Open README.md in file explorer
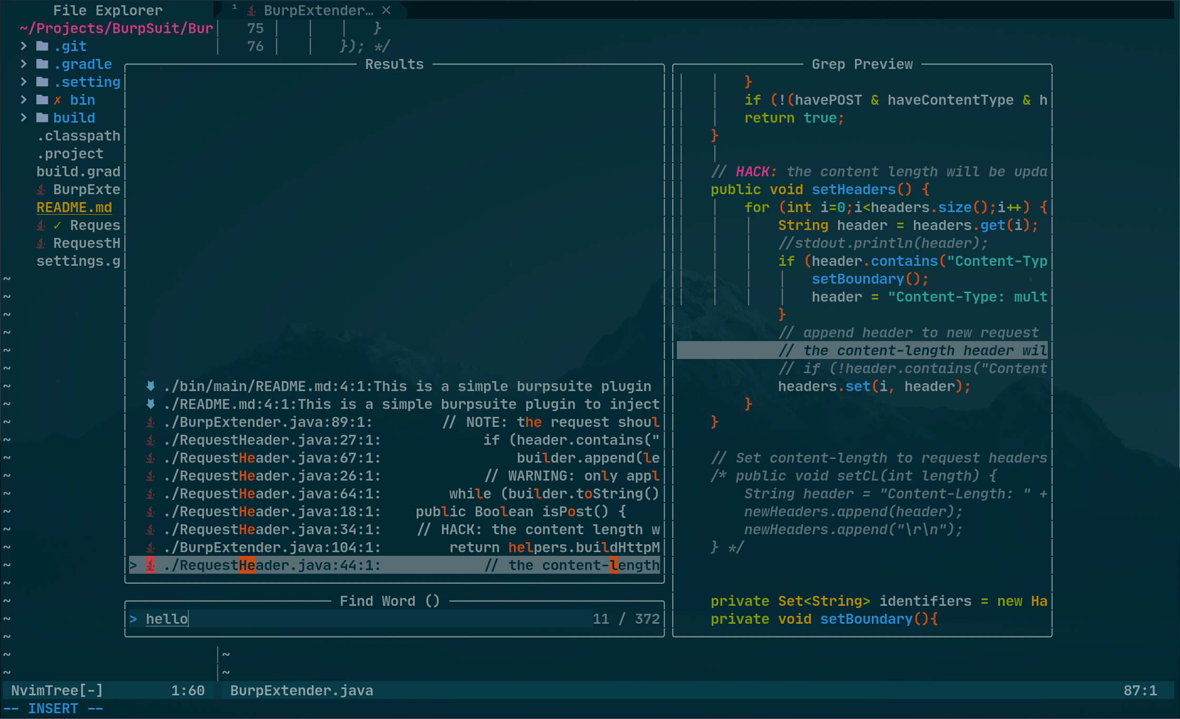 (x=74, y=207)
